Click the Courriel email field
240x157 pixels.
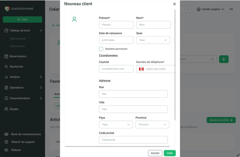coord(116,69)
